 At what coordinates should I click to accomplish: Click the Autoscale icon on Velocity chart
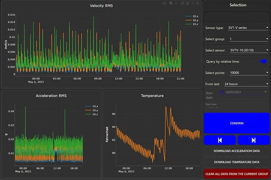[x=193, y=3]
